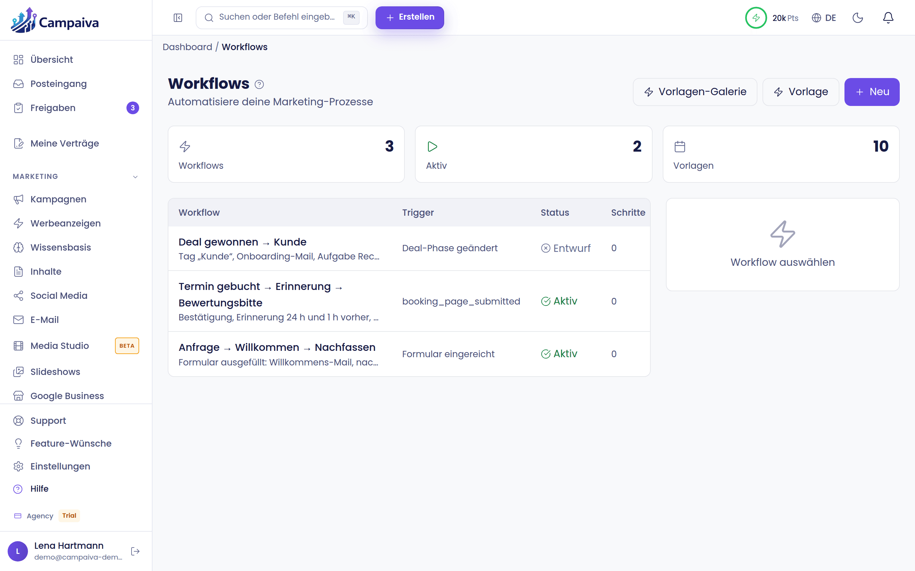The width and height of the screenshot is (915, 571).
Task: Navigate to Kampagnen
Action: [x=76, y=200]
